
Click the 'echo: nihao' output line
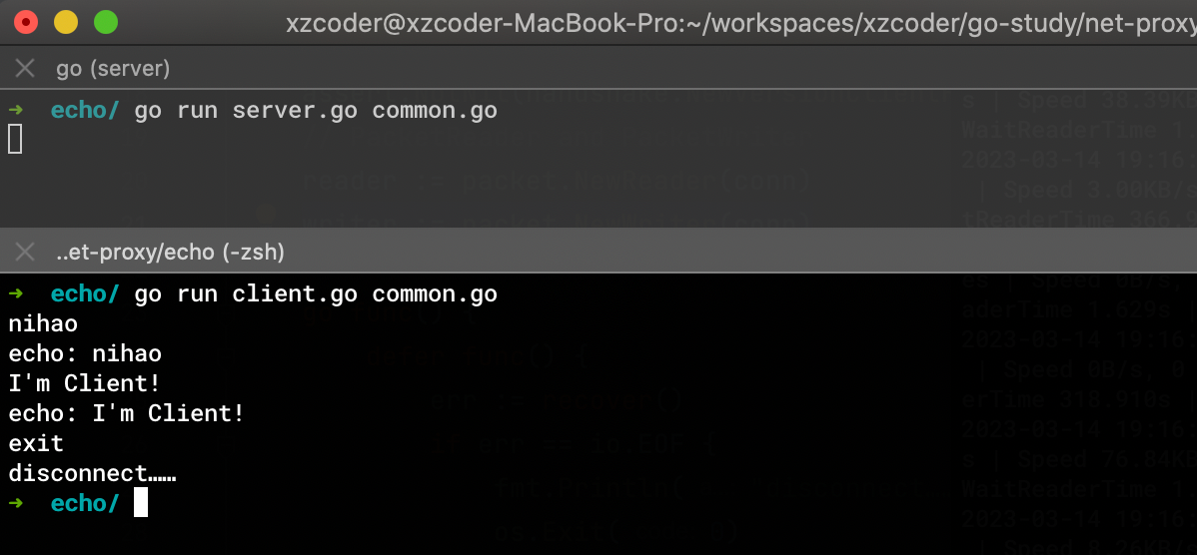point(85,353)
